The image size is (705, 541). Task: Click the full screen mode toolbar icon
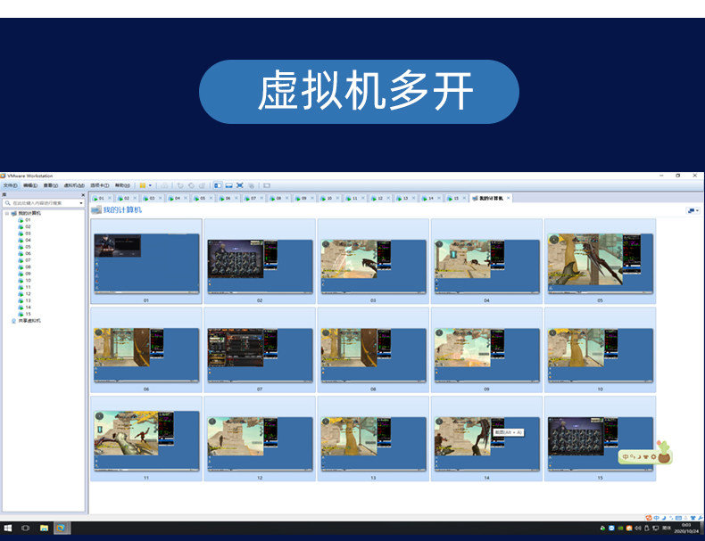(240, 185)
